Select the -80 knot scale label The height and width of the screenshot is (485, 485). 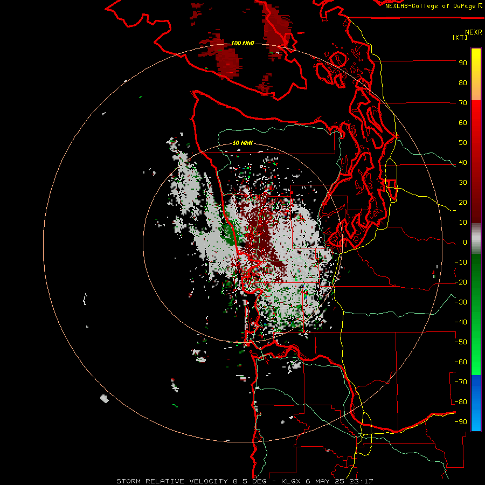(x=461, y=402)
